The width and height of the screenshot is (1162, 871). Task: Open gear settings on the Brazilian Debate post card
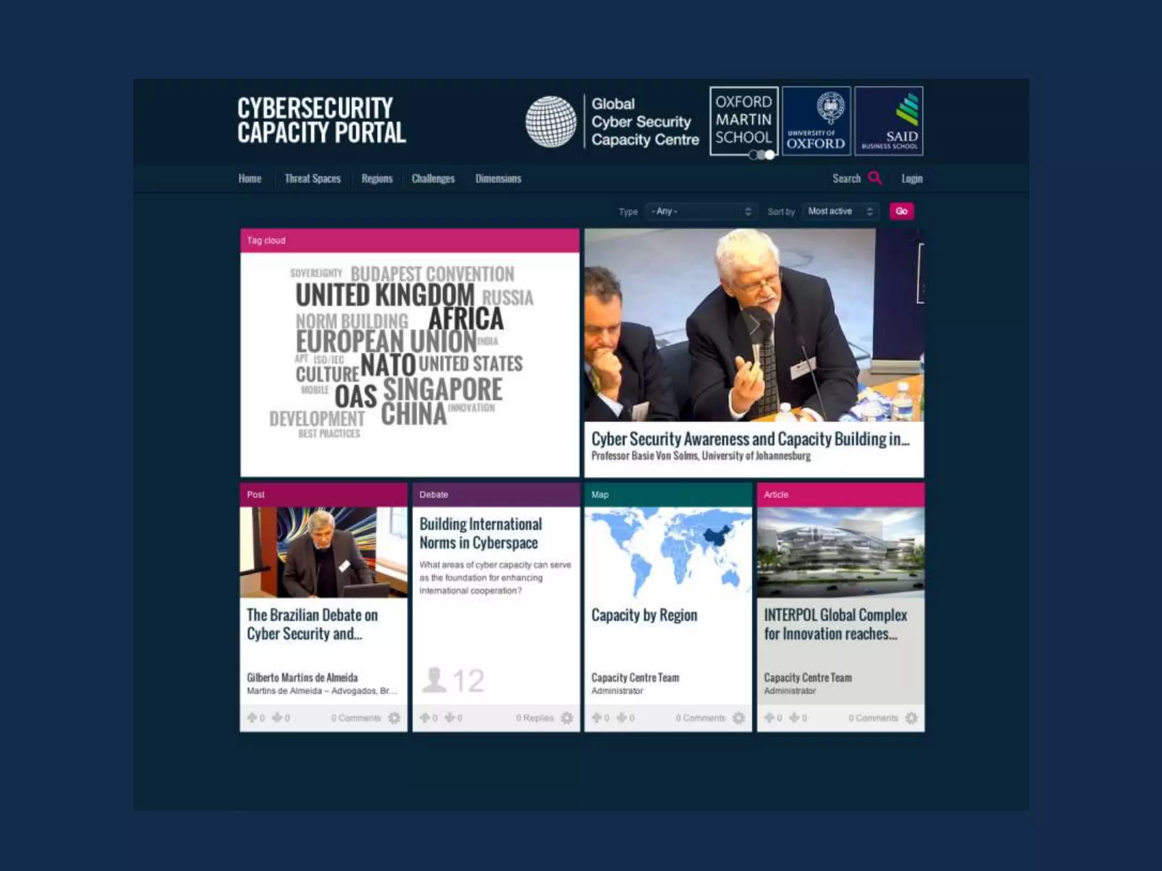coord(394,718)
